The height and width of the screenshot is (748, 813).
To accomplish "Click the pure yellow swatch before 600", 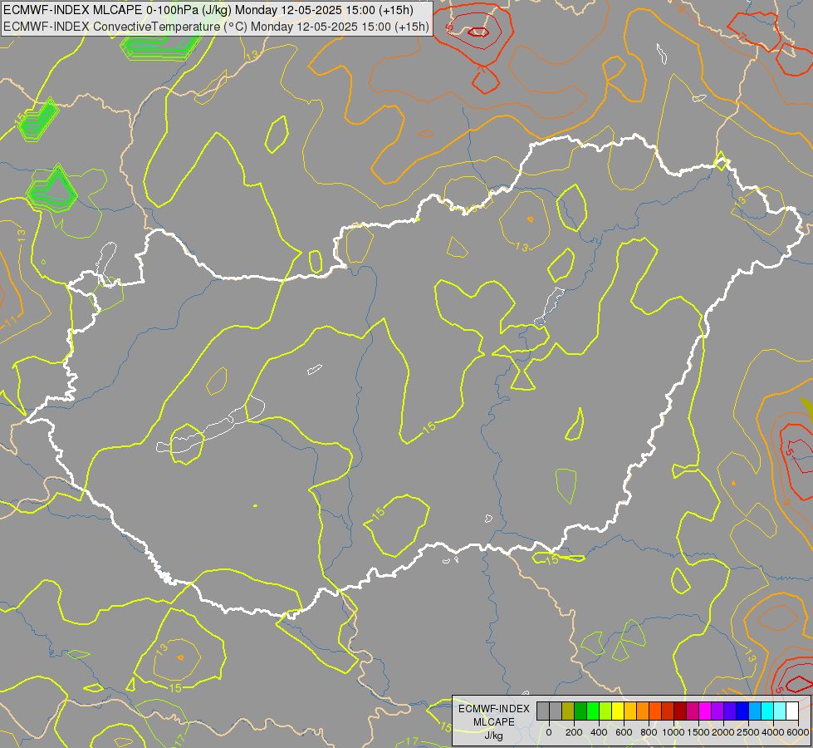I will coord(618,711).
